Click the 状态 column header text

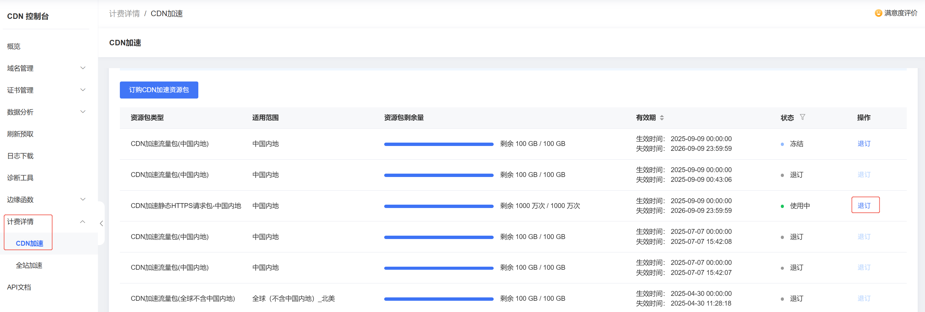coord(787,118)
